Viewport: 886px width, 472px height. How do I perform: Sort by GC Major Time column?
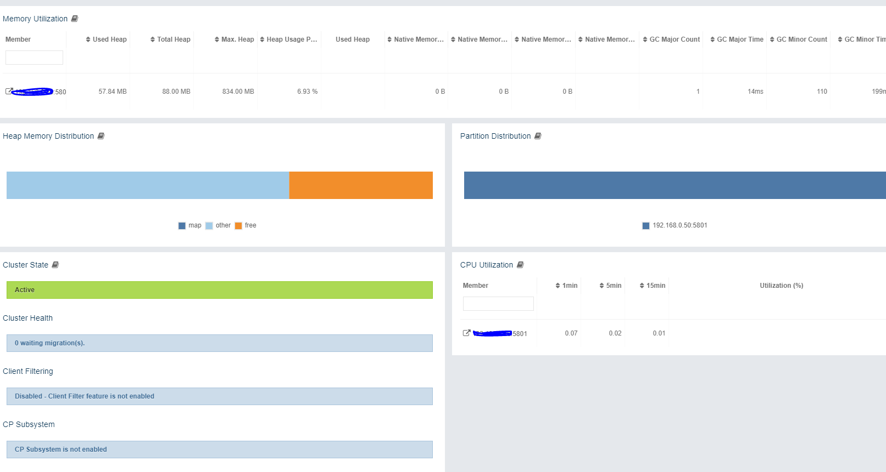(737, 39)
